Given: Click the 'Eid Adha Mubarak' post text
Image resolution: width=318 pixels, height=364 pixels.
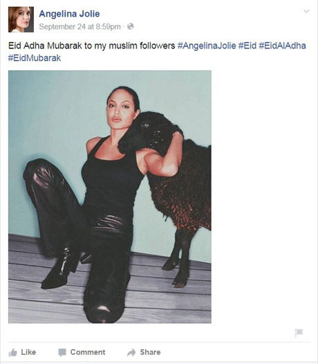Looking at the screenshot, I should (45, 46).
